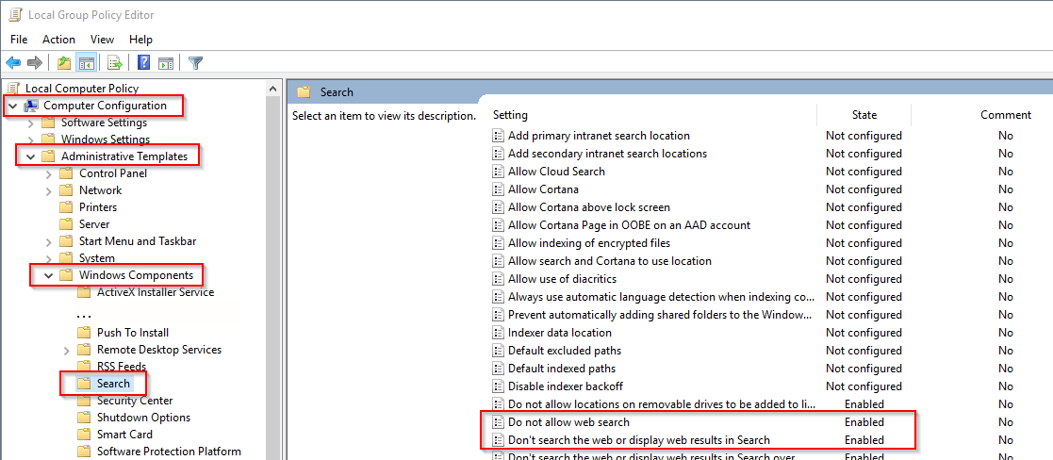The height and width of the screenshot is (460, 1053).
Task: Collapse the Computer Configuration node
Action: tap(13, 106)
